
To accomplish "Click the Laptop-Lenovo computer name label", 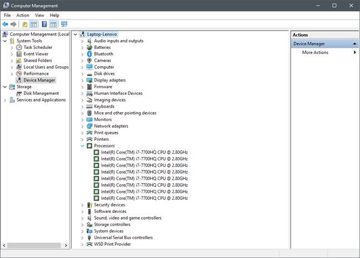I will click(102, 34).
